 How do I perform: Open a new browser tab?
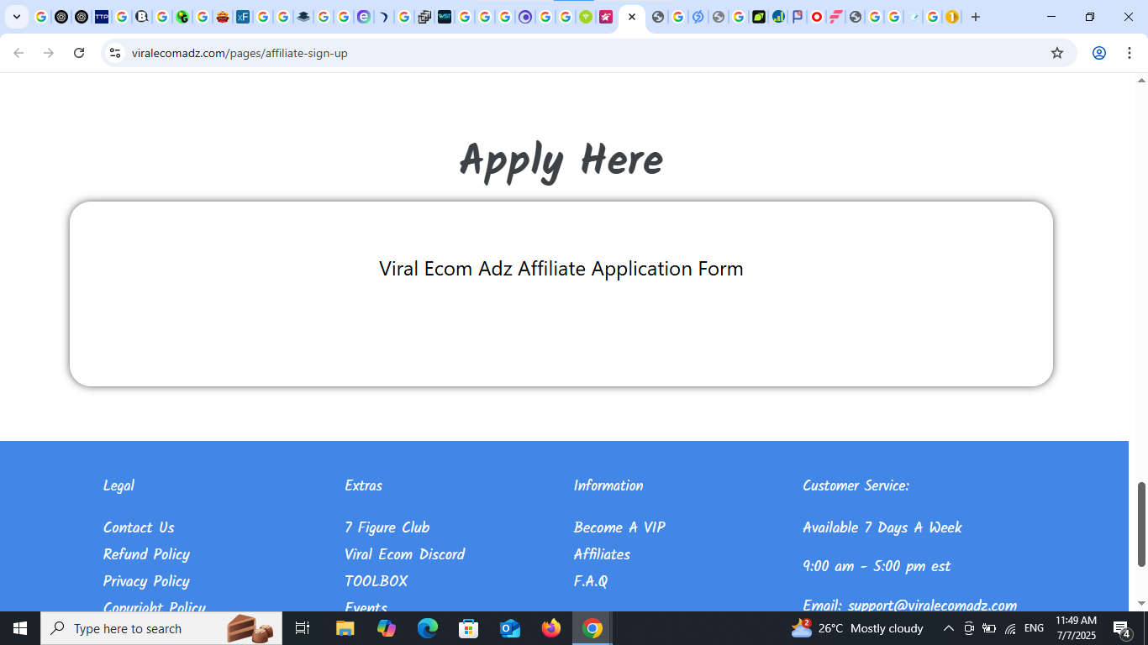(x=976, y=17)
